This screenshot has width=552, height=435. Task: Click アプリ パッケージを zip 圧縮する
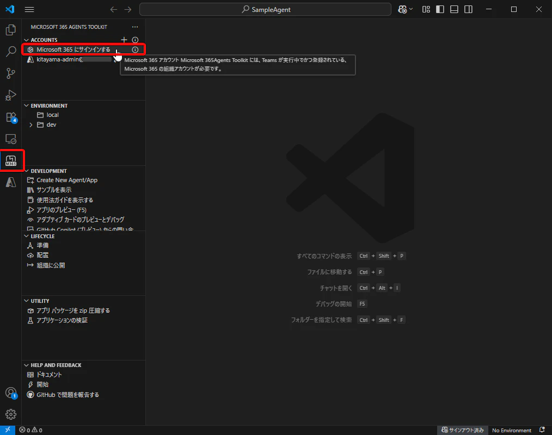click(x=73, y=310)
